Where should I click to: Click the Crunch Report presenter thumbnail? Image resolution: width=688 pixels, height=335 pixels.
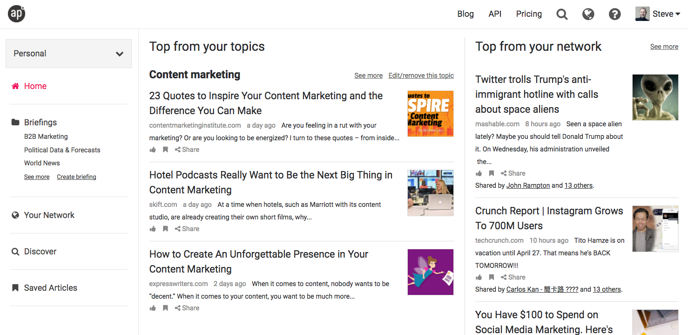(x=655, y=229)
